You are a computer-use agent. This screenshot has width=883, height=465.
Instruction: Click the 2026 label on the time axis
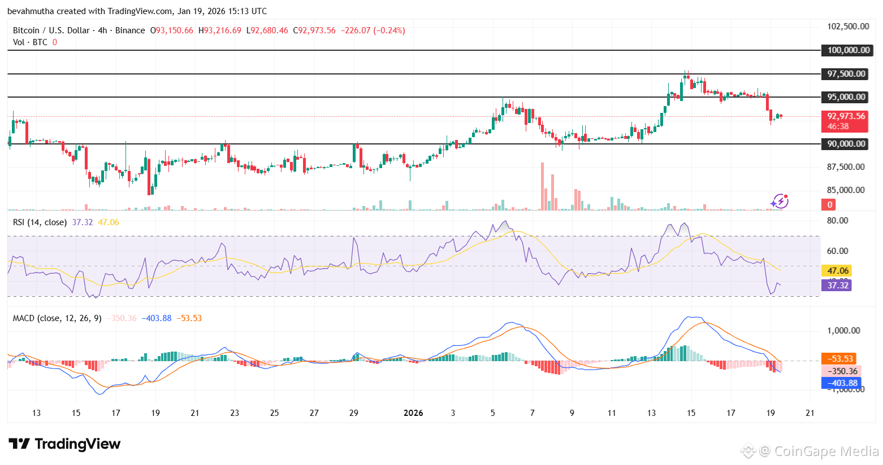[414, 413]
